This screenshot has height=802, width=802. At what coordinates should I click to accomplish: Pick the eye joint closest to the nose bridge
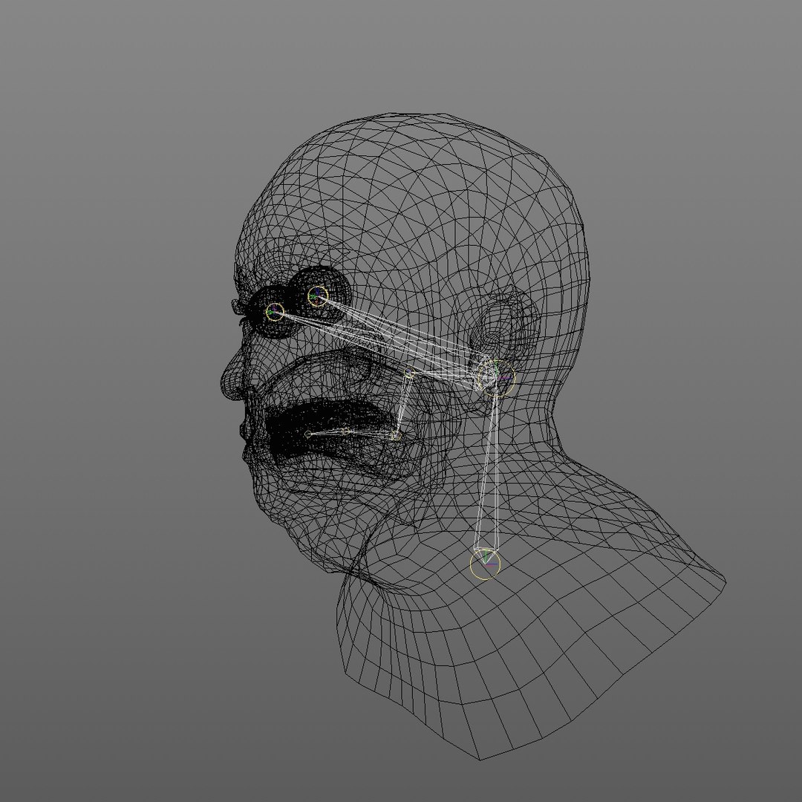(x=275, y=311)
